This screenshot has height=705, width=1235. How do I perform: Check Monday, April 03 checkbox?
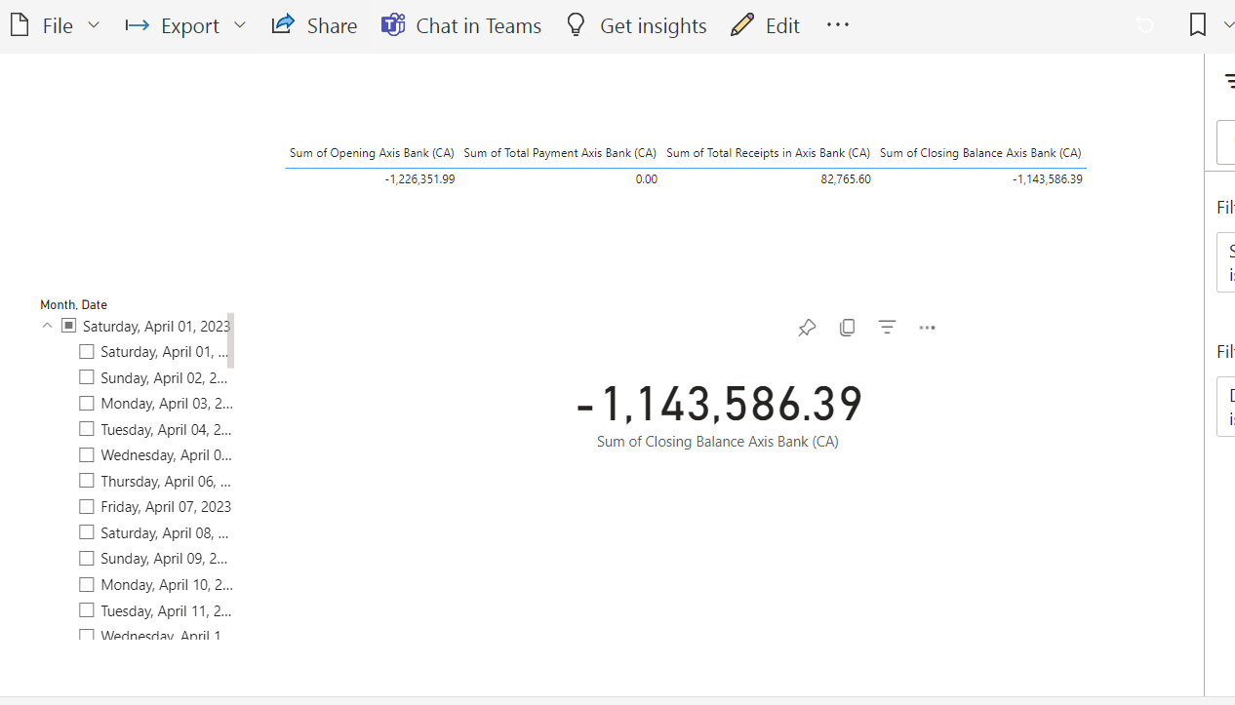(x=87, y=404)
